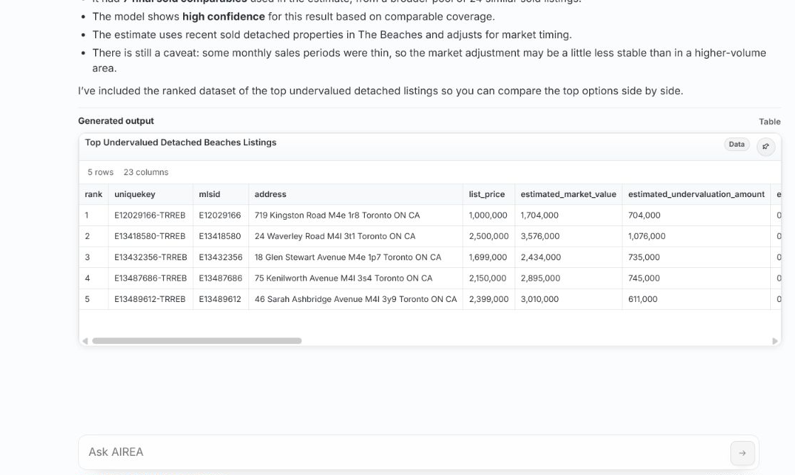This screenshot has width=795, height=475.
Task: Select the rank column header
Action: 93,194
